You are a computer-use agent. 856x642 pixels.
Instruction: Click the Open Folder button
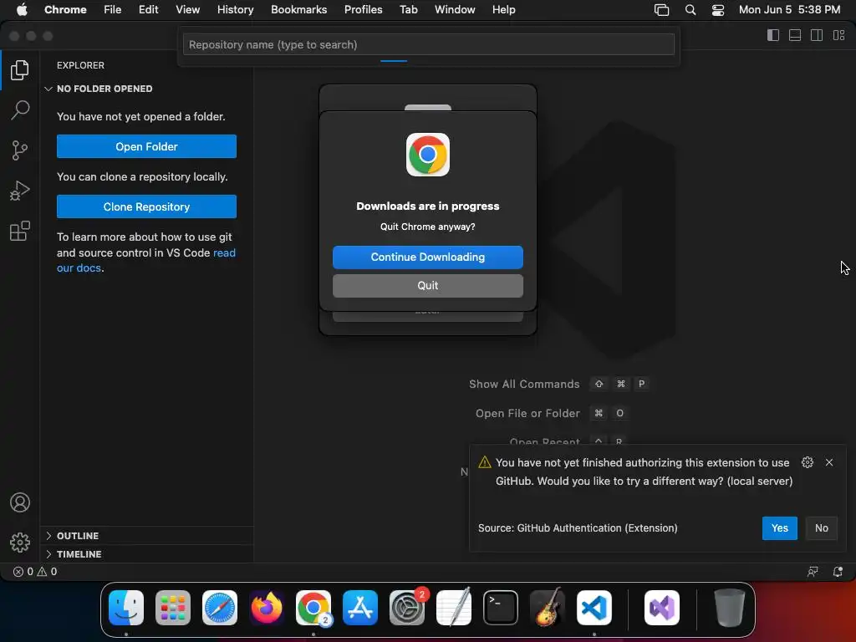coord(146,146)
